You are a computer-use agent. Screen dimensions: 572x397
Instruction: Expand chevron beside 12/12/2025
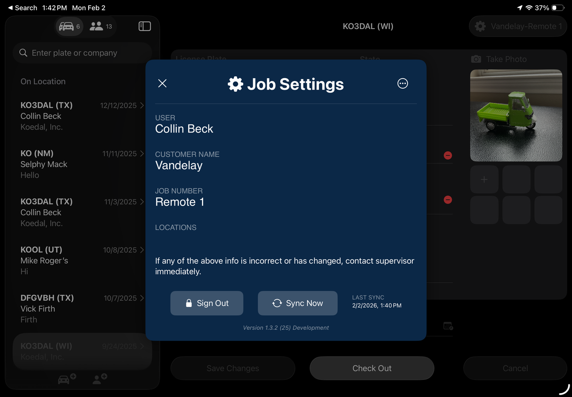pyautogui.click(x=142, y=105)
